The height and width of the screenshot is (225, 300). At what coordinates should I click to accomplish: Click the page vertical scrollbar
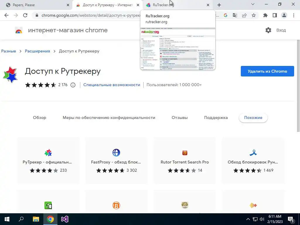click(x=298, y=86)
